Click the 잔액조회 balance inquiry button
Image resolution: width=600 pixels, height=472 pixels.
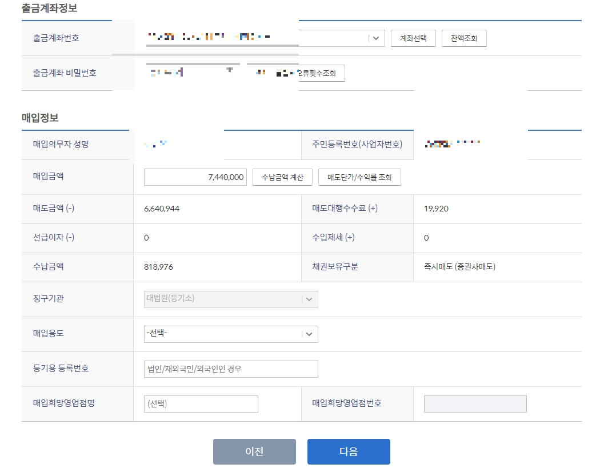point(463,38)
